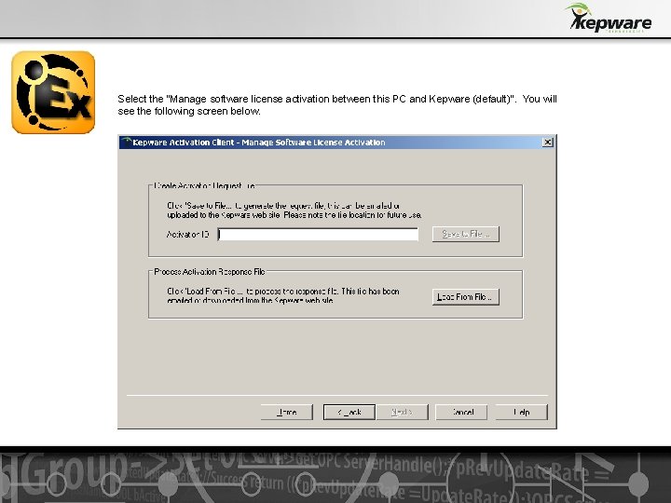Viewport: 671px width, 503px height.
Task: Go to previous step with Back button
Action: pos(349,413)
